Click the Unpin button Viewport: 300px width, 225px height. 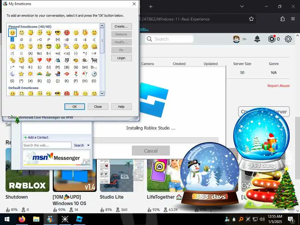(121, 58)
